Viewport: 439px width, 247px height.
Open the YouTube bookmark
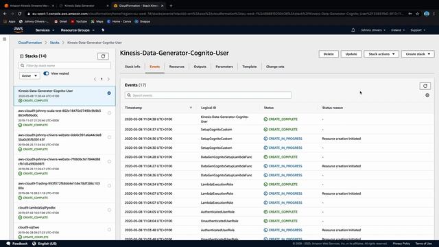79,21
